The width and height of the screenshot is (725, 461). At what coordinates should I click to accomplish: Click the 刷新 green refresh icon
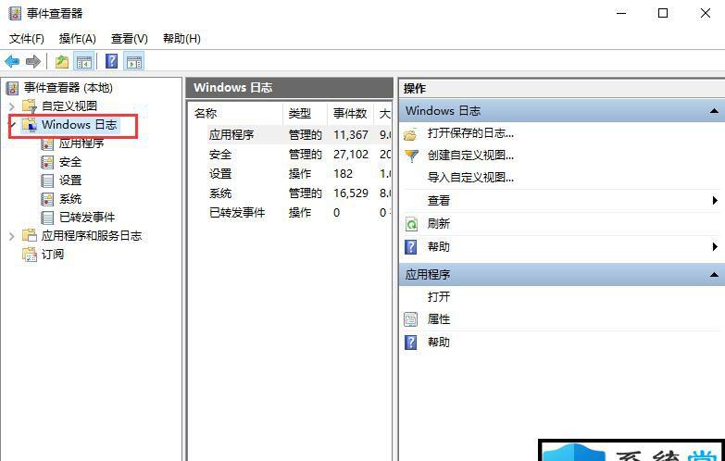tap(411, 224)
